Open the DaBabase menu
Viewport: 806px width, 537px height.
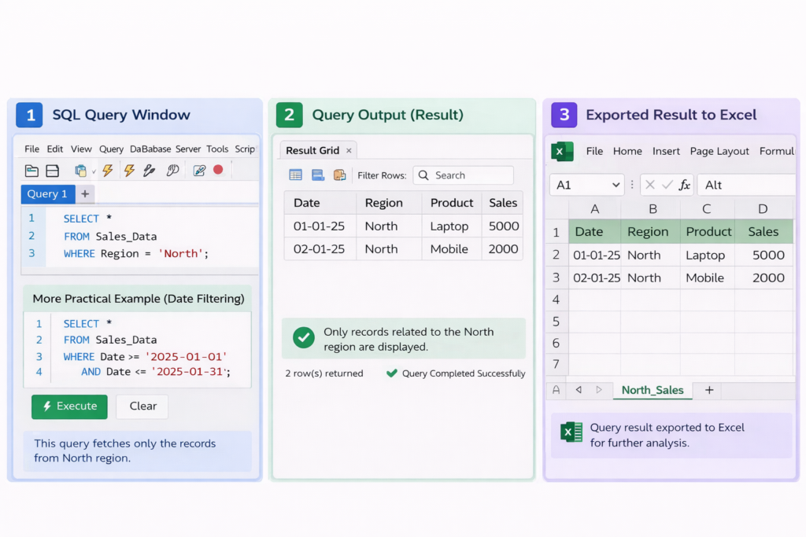pos(150,149)
